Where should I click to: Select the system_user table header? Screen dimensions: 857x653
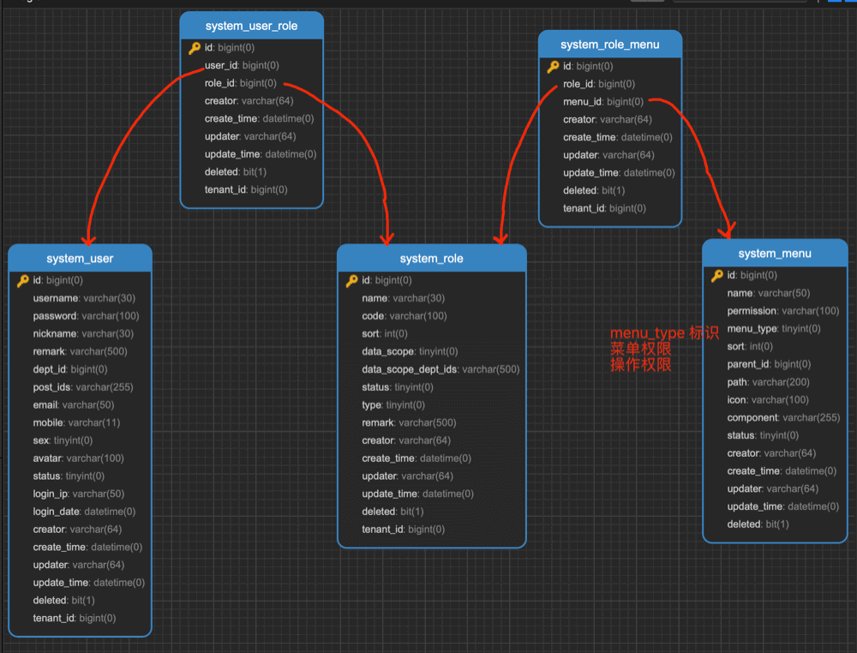pyautogui.click(x=80, y=258)
